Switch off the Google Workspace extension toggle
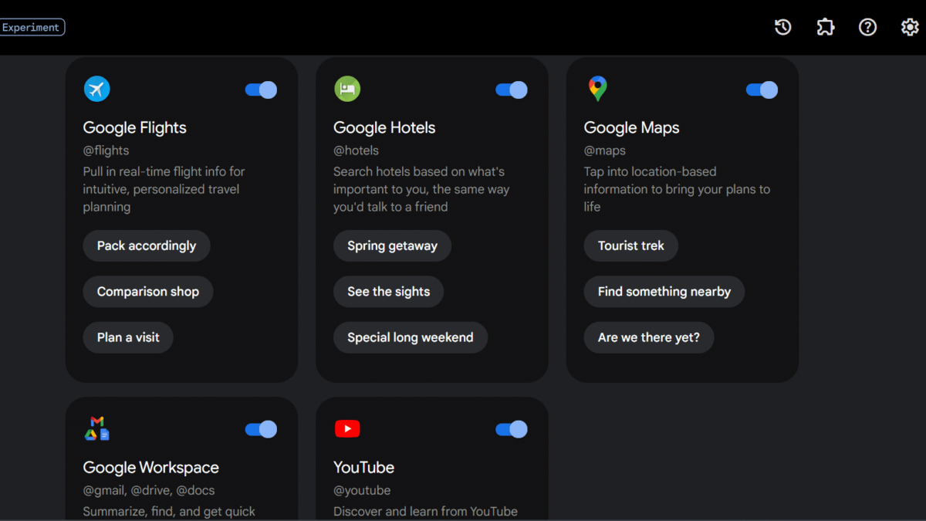Viewport: 926px width, 521px height. (x=261, y=429)
